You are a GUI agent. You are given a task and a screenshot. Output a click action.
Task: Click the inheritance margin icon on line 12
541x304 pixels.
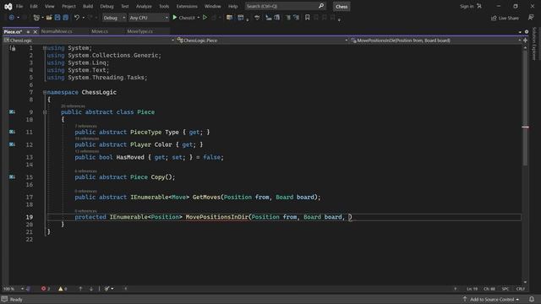tap(12, 144)
